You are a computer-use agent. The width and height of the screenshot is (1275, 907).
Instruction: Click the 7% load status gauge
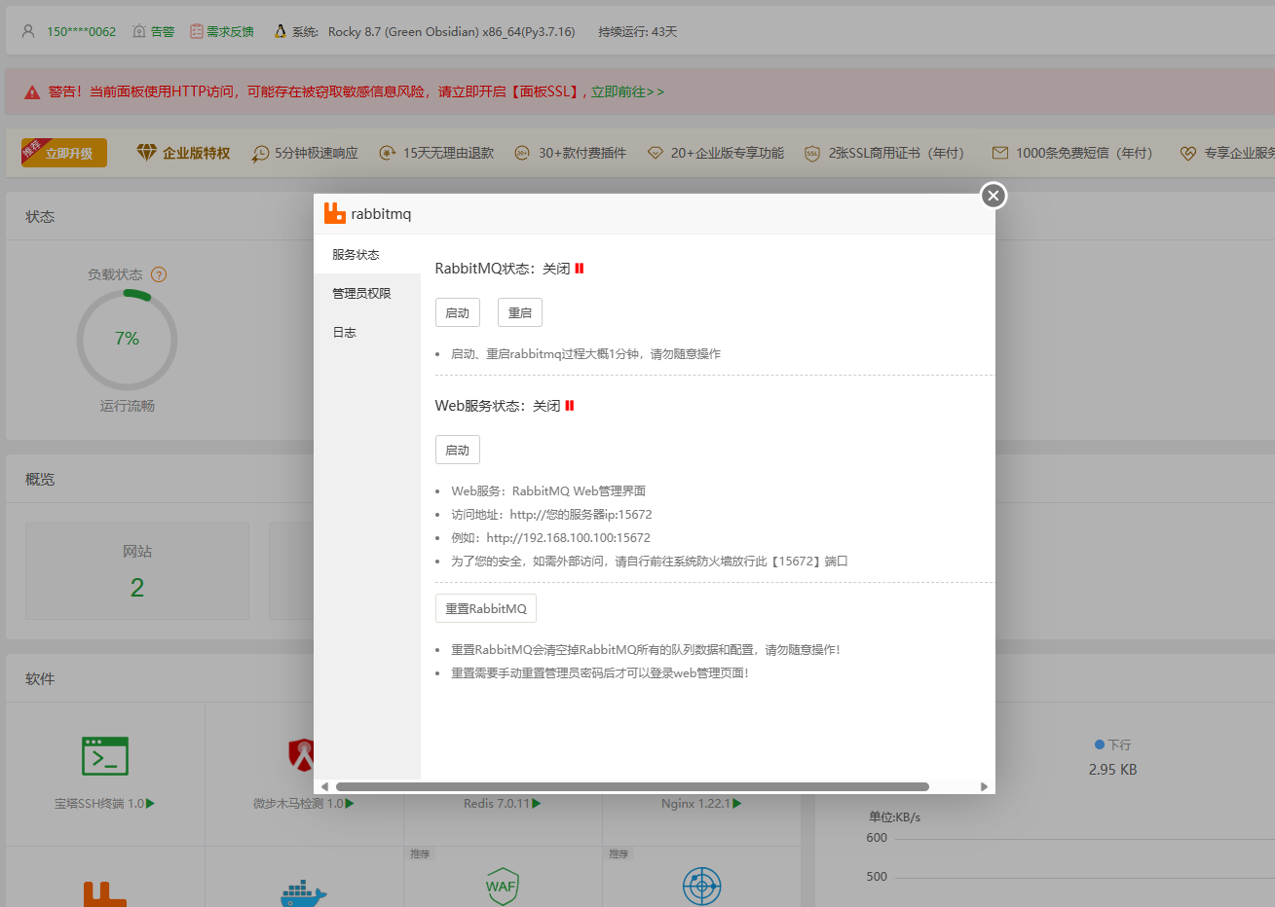127,340
